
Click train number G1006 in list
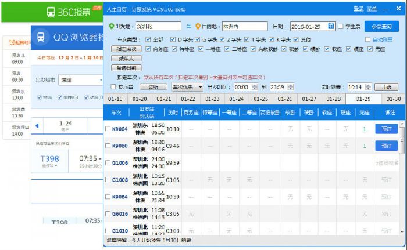click(120, 162)
